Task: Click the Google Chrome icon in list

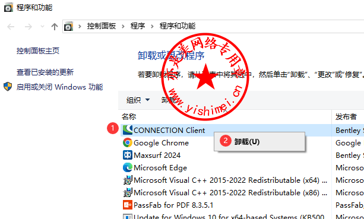Action: pyautogui.click(x=128, y=142)
